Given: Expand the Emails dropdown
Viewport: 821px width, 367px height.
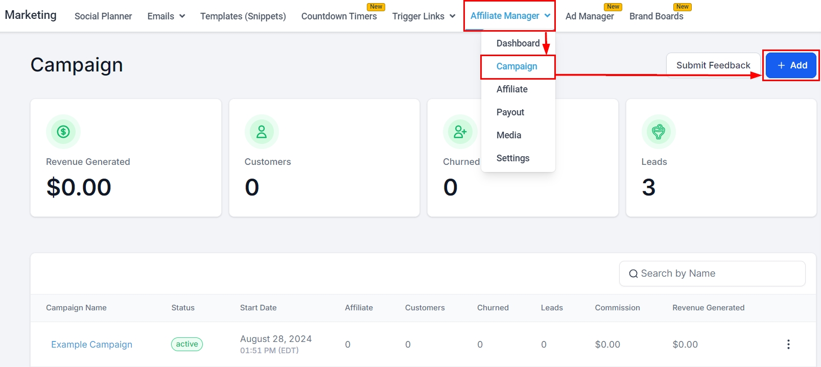Looking at the screenshot, I should pyautogui.click(x=166, y=16).
